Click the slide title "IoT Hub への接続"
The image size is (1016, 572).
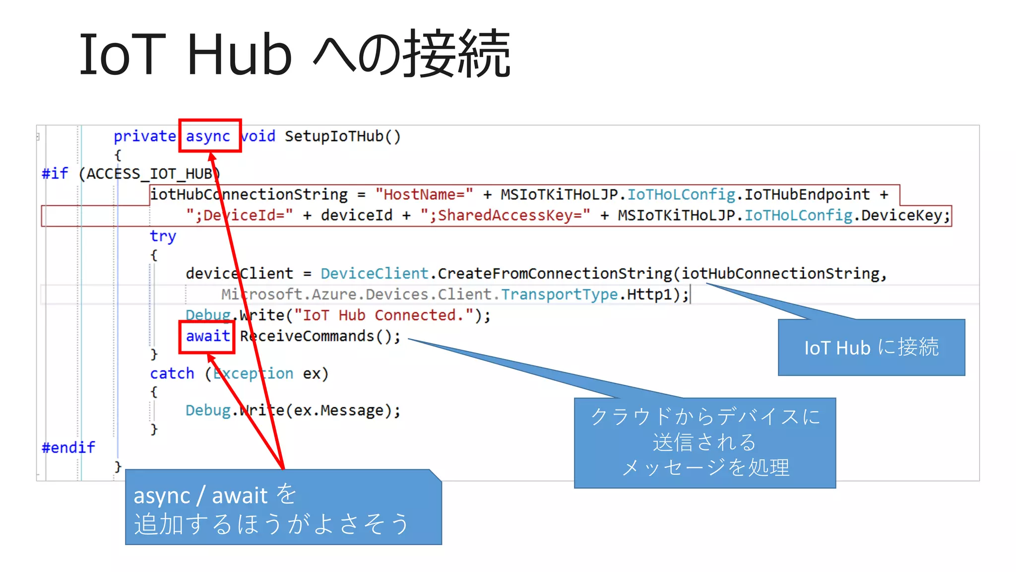pyautogui.click(x=295, y=54)
